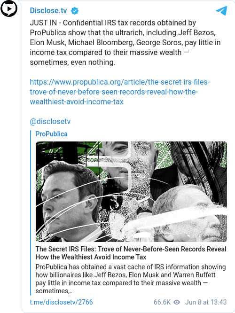The width and height of the screenshot is (235, 313).
Task: Click the ProPublica site name label
Action: coord(52,134)
